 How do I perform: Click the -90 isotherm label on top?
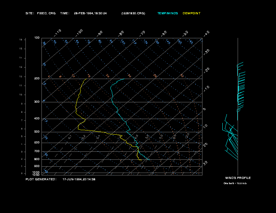[x=100, y=34]
